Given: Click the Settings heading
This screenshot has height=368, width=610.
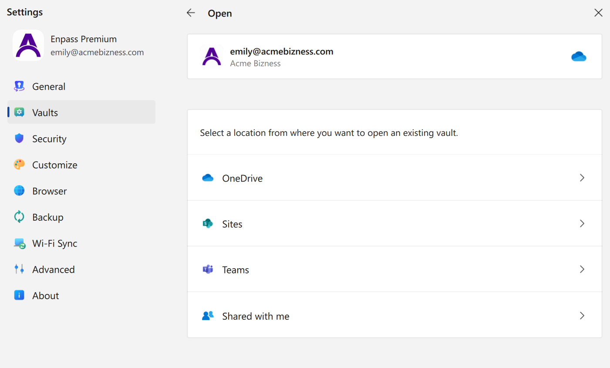Looking at the screenshot, I should click(25, 12).
